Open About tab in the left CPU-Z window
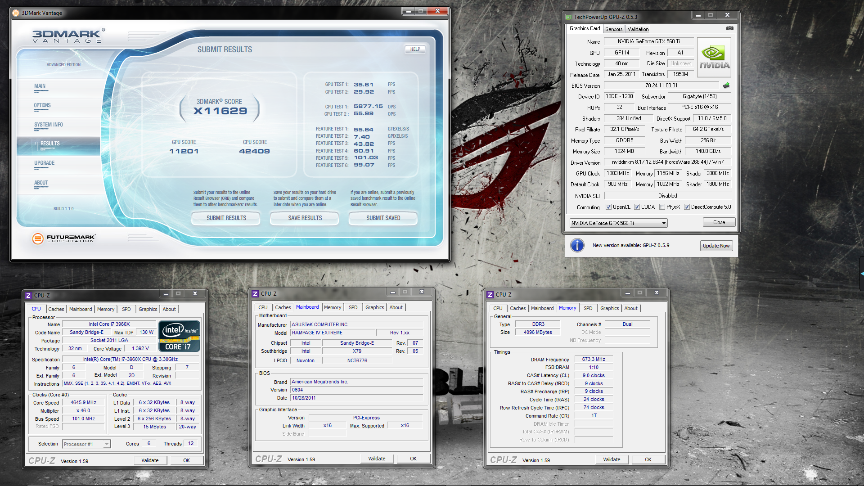 pos(169,309)
